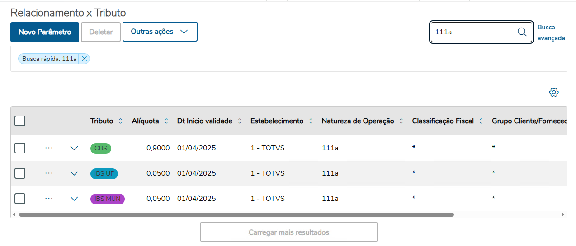Open the Busca avançada link
This screenshot has width=576, height=246.
(x=551, y=32)
